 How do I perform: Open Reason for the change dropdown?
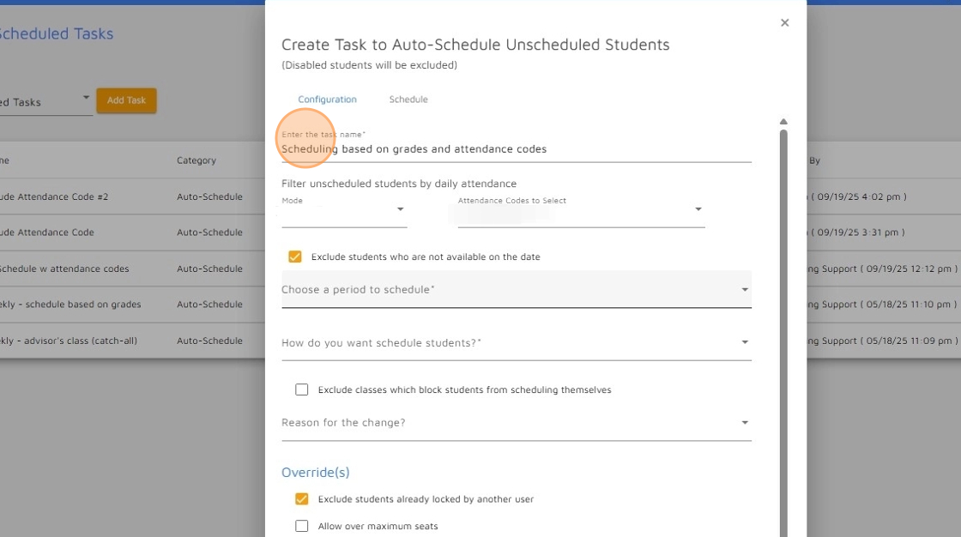point(516,422)
